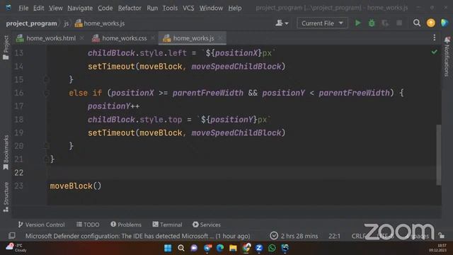This screenshot has width=453, height=255.
Task: Click the moveBlock() call on line 23
Action: tap(76, 186)
